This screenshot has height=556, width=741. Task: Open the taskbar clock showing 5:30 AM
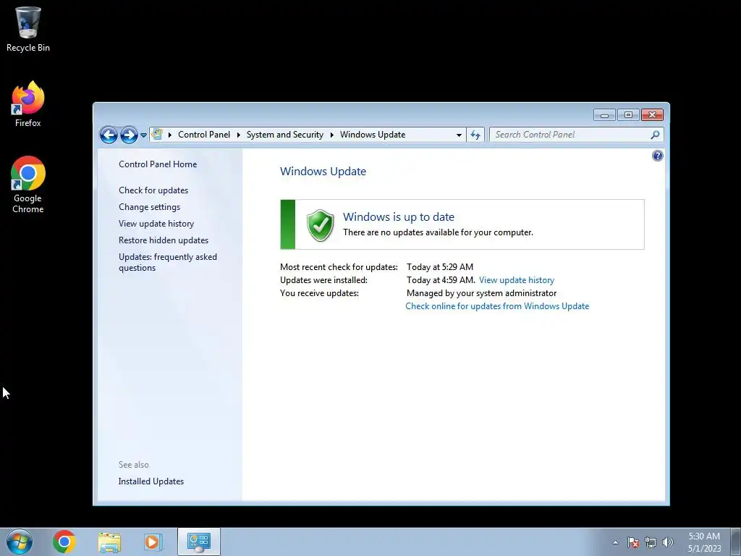pyautogui.click(x=704, y=542)
